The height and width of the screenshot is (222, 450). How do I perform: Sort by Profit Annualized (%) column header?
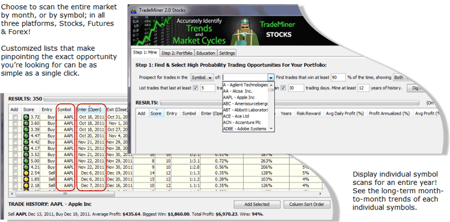pos(389,113)
